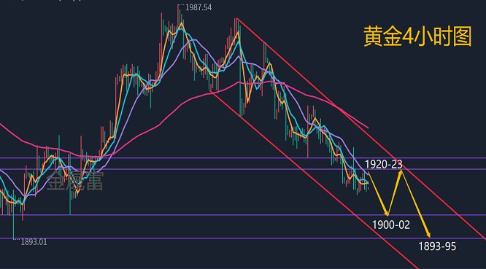Click the end of the pink moving average

(367, 127)
